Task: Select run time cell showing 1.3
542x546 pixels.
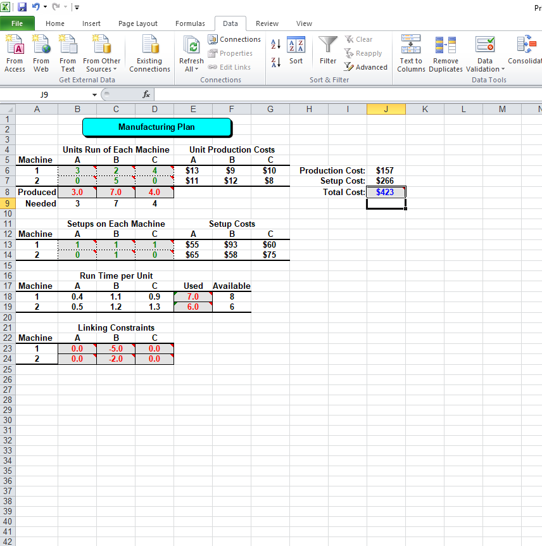Action: click(x=154, y=307)
